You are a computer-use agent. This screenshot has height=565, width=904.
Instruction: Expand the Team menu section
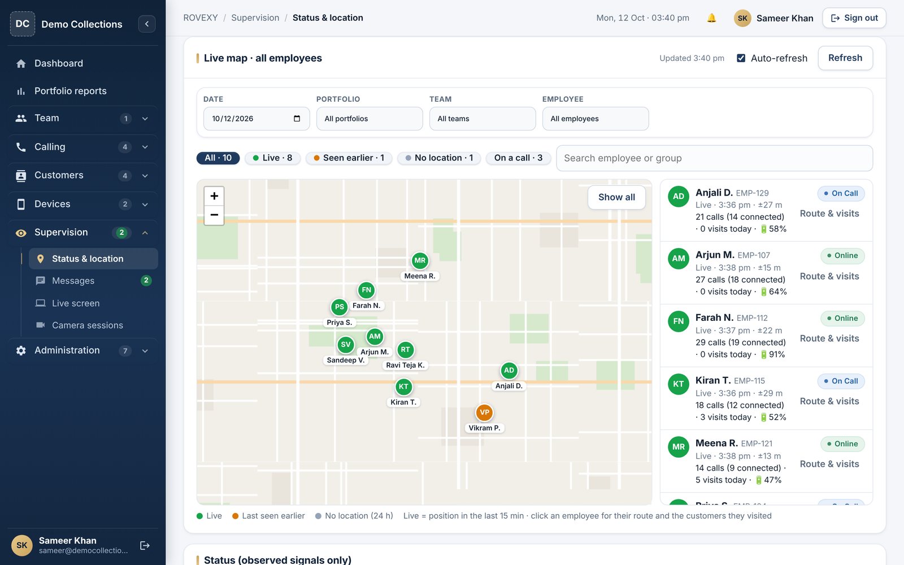point(83,118)
